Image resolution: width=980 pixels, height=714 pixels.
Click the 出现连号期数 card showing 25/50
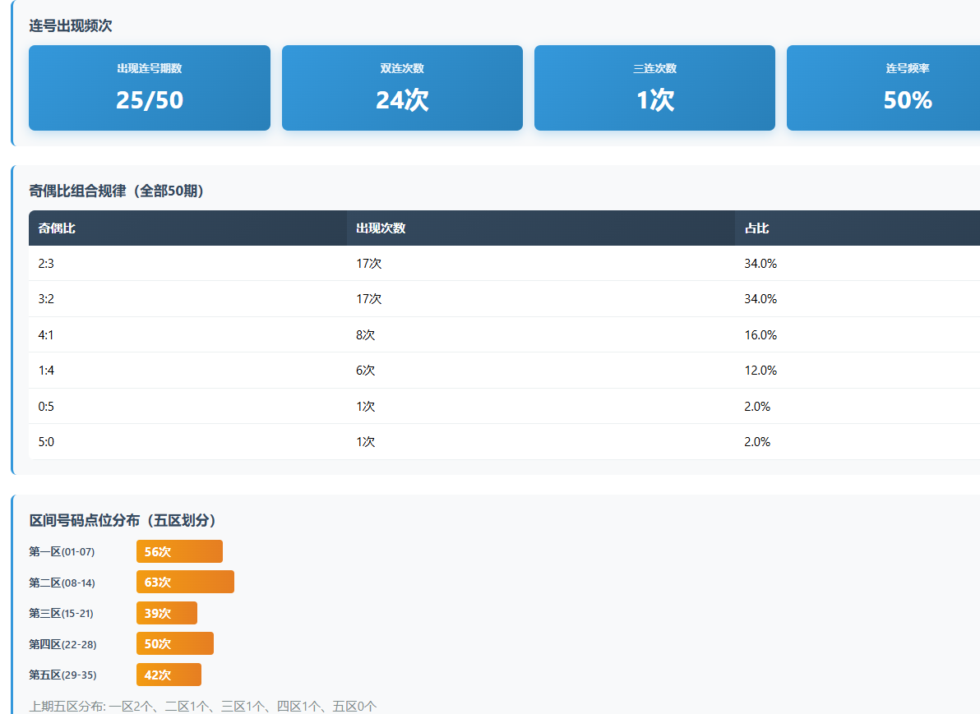click(x=150, y=88)
